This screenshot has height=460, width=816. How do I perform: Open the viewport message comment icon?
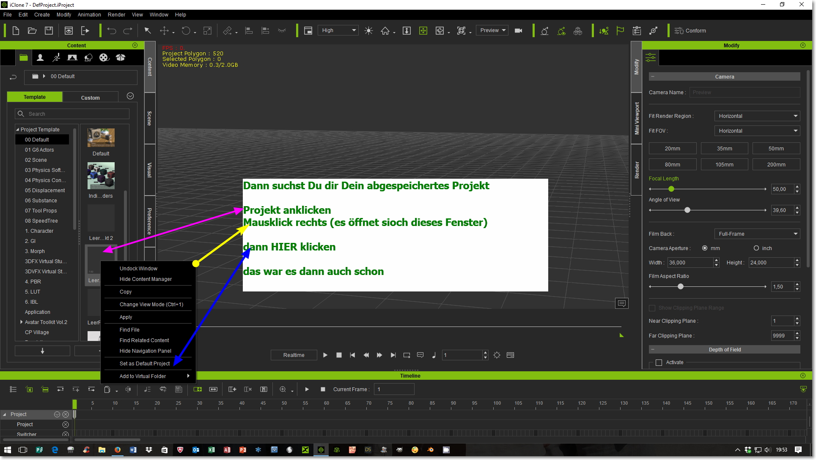(x=621, y=303)
